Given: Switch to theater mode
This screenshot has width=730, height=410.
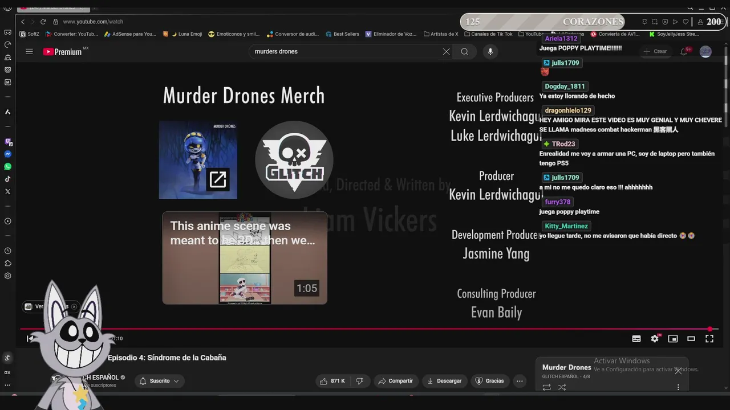Looking at the screenshot, I should (691, 339).
